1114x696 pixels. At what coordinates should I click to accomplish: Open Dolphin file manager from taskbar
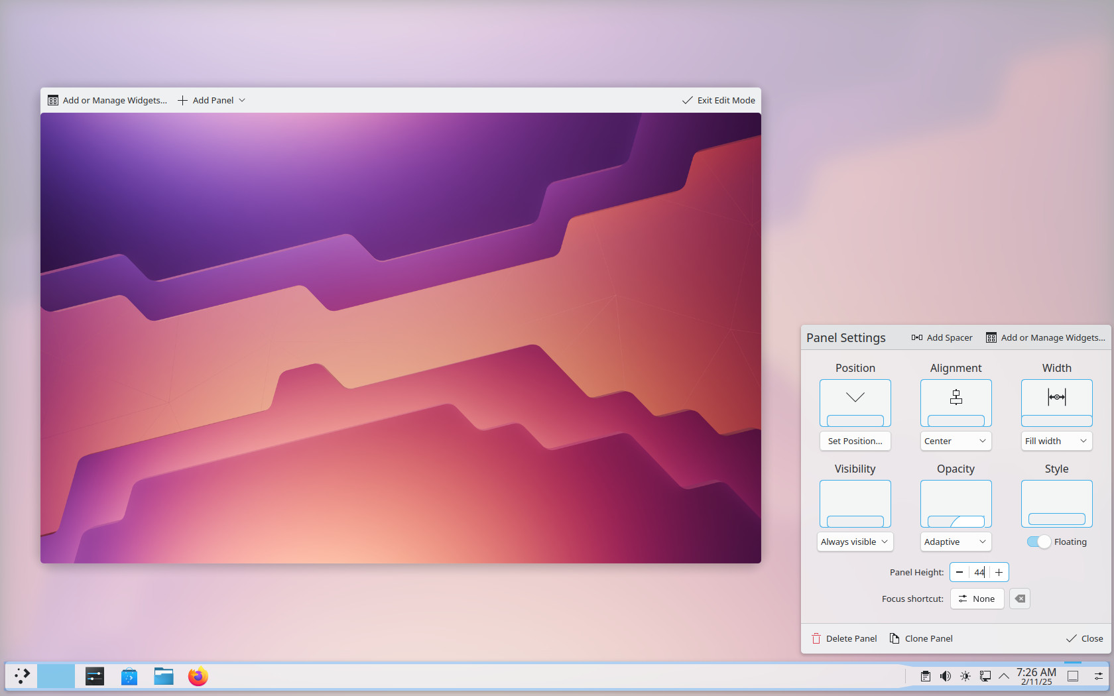pyautogui.click(x=164, y=676)
